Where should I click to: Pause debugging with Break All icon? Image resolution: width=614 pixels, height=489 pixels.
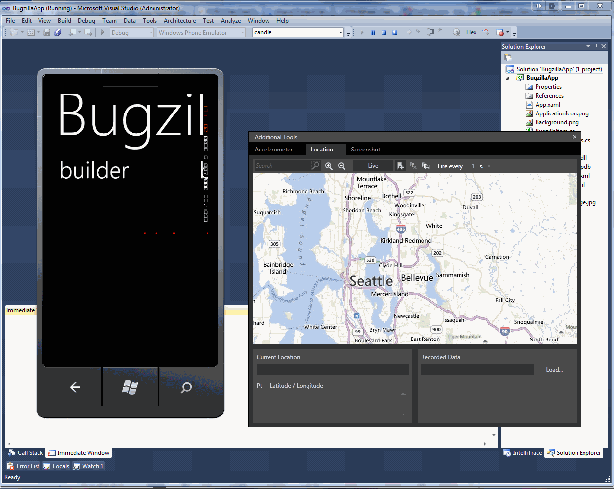click(373, 32)
